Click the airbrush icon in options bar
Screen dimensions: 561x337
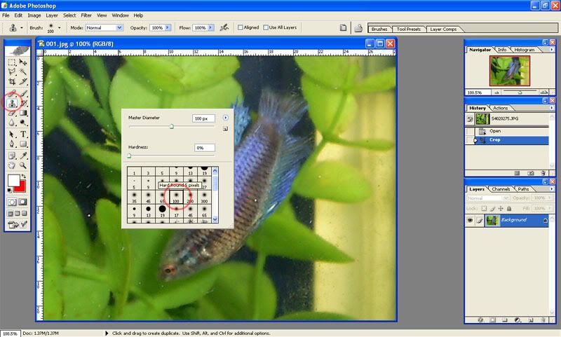tap(224, 28)
